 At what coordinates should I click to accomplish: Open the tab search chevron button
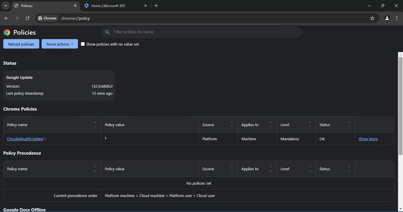click(5, 6)
